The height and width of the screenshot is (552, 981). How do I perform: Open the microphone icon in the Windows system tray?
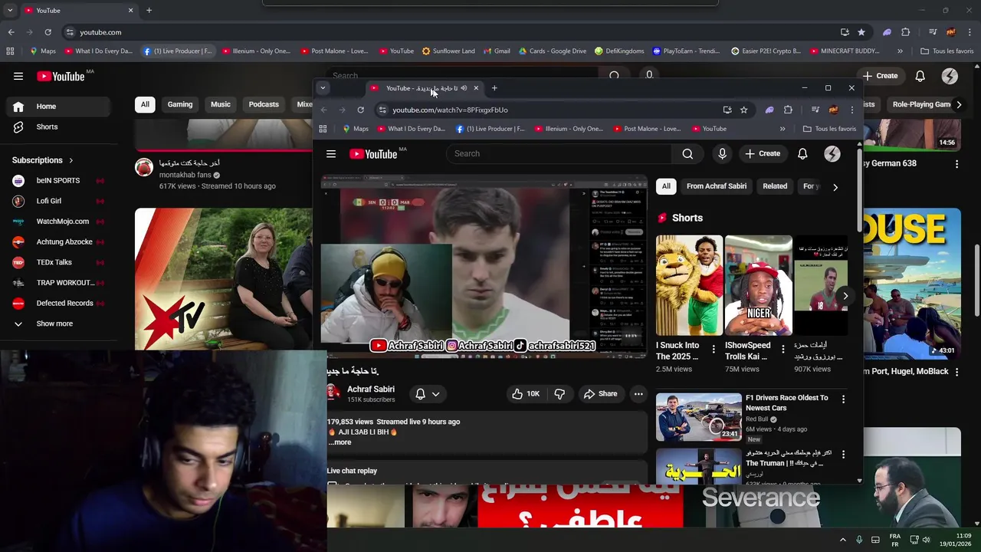coord(859,540)
